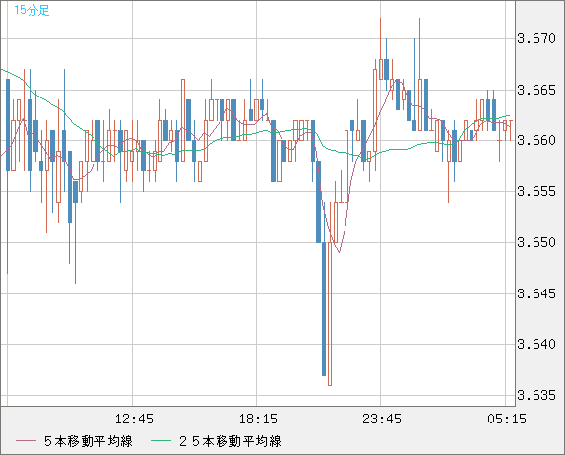This screenshot has height=455, width=565.
Task: Click the 18:15 time axis label
Action: click(x=258, y=419)
